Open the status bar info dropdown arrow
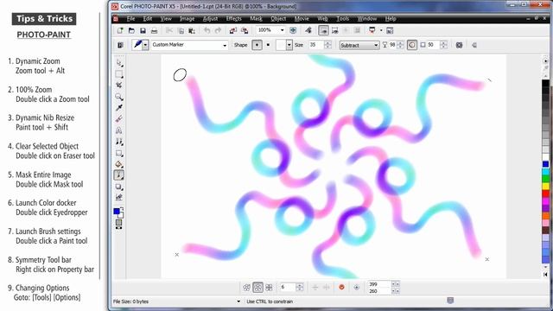 click(238, 301)
